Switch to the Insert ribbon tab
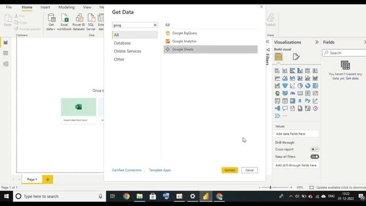Image resolution: width=366 pixels, height=206 pixels. tap(45, 7)
